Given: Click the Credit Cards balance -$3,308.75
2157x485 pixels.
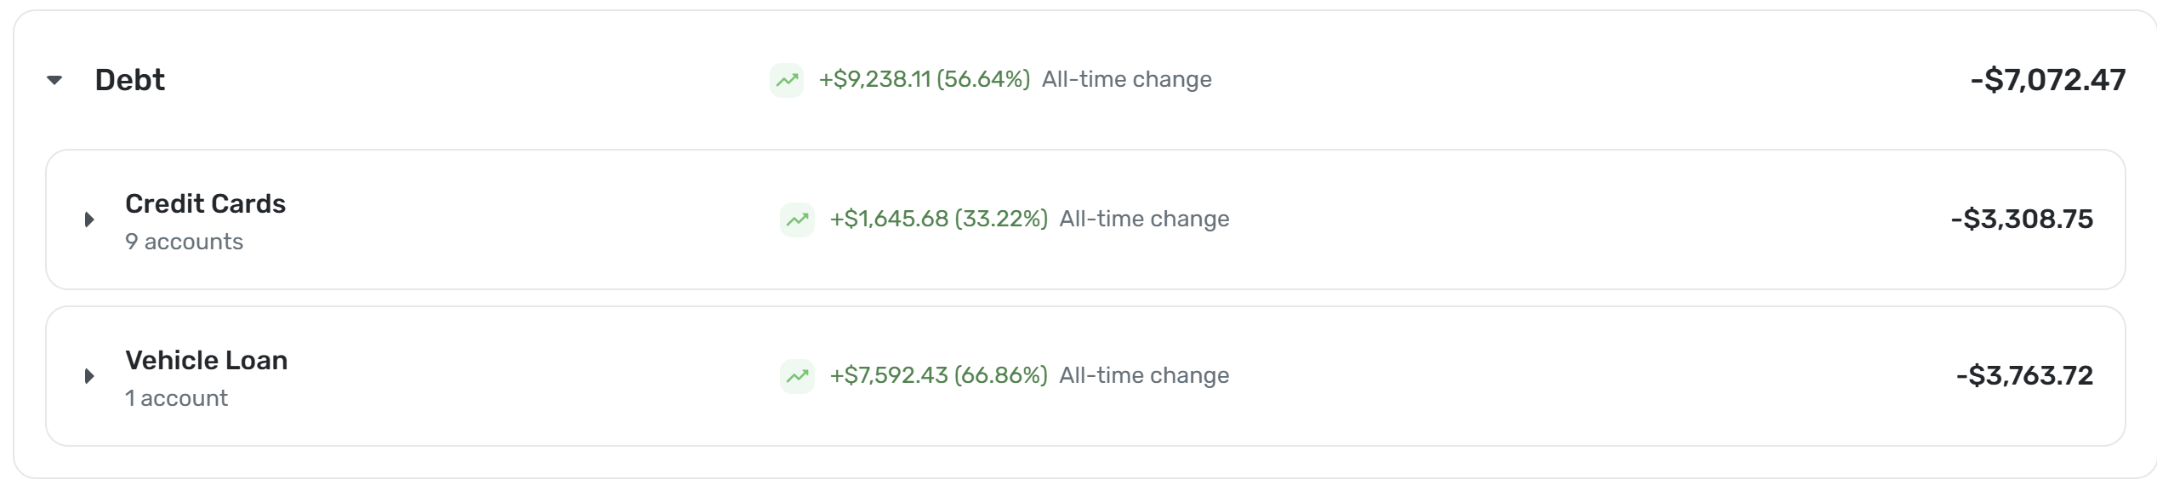Looking at the screenshot, I should coord(2022,220).
